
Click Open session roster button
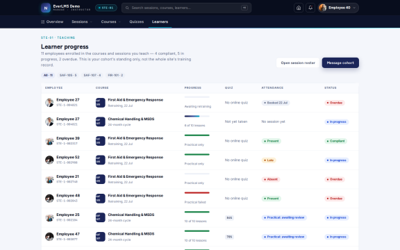click(298, 62)
